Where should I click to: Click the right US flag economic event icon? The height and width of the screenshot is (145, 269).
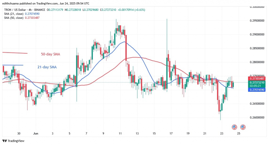[242, 127]
